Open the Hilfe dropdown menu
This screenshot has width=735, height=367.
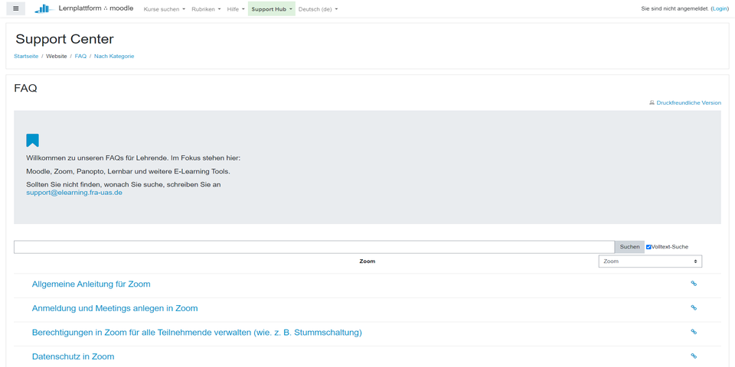pyautogui.click(x=236, y=9)
